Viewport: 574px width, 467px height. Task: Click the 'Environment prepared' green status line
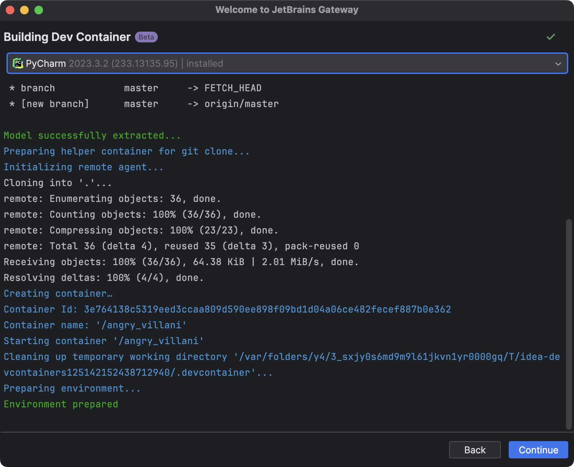[x=60, y=404]
